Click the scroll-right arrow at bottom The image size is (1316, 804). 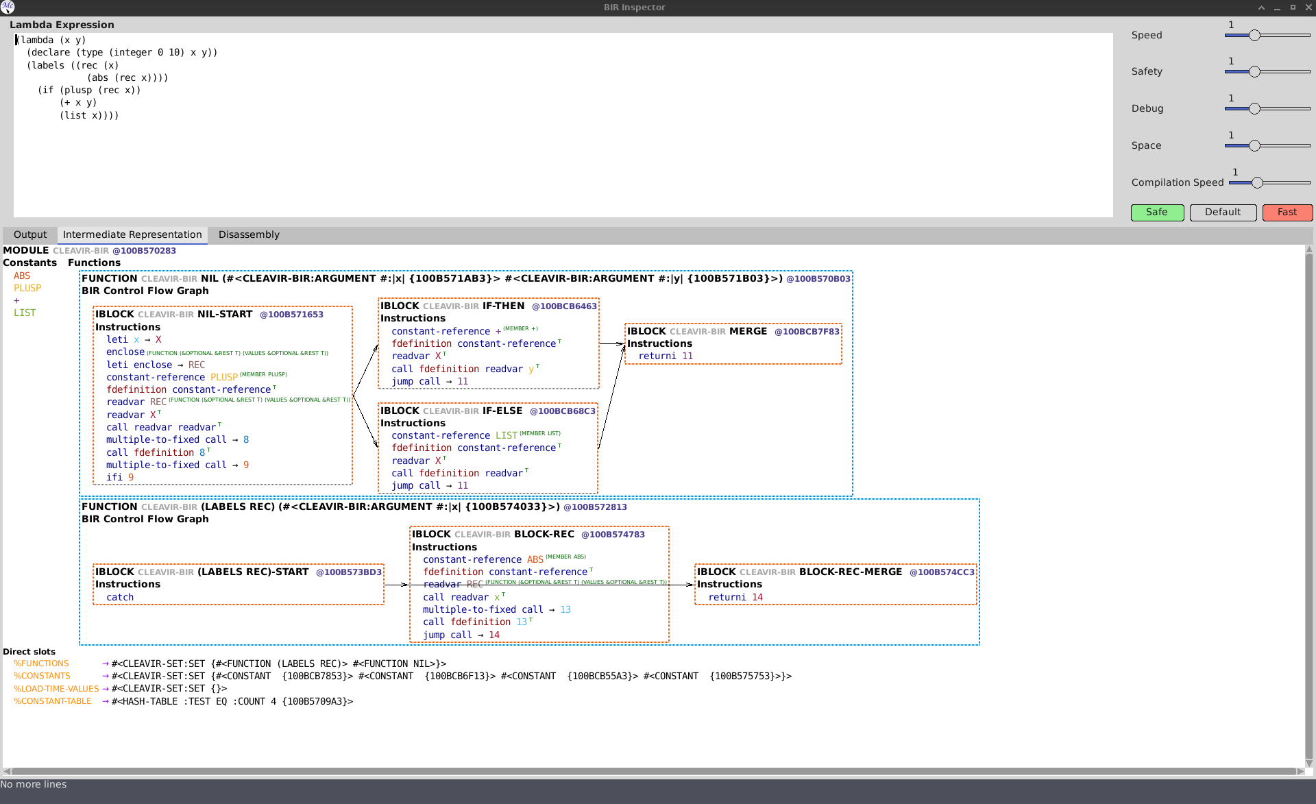[1300, 772]
